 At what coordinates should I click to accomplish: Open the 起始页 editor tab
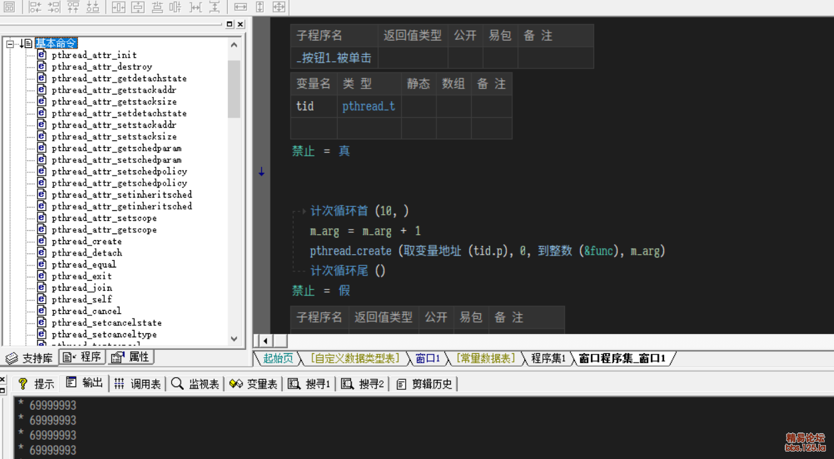click(x=277, y=359)
